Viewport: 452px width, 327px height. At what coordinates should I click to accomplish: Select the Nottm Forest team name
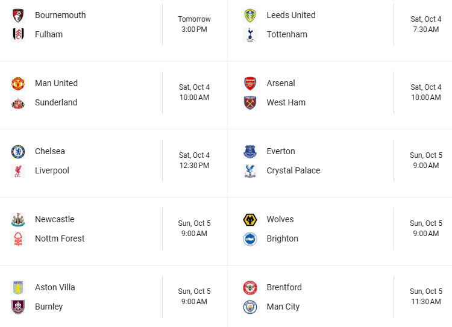pyautogui.click(x=60, y=239)
